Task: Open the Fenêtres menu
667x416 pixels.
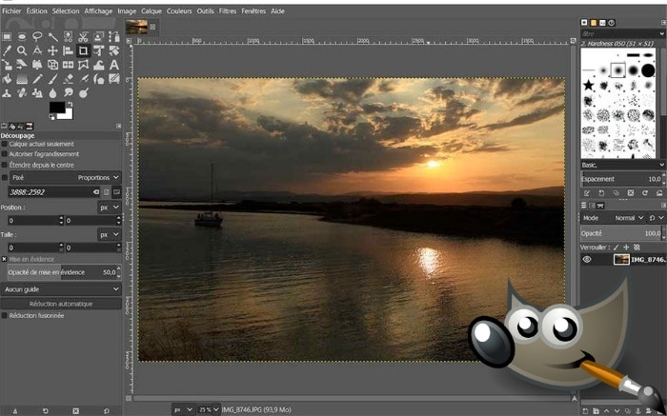Action: tap(253, 11)
